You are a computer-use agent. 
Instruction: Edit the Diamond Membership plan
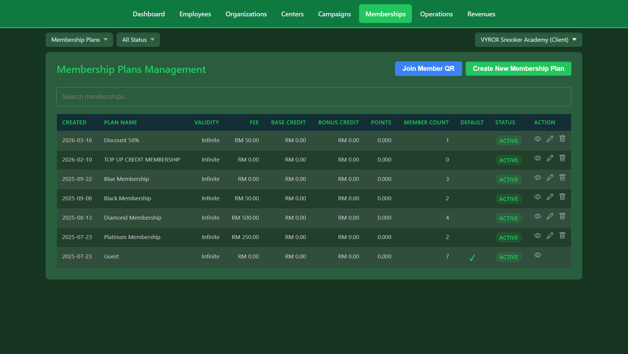point(550,216)
